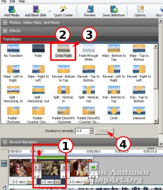This screenshot has height=190, width=163.
Task: Select the first slide thumbnail in timeline
Action: (20, 168)
